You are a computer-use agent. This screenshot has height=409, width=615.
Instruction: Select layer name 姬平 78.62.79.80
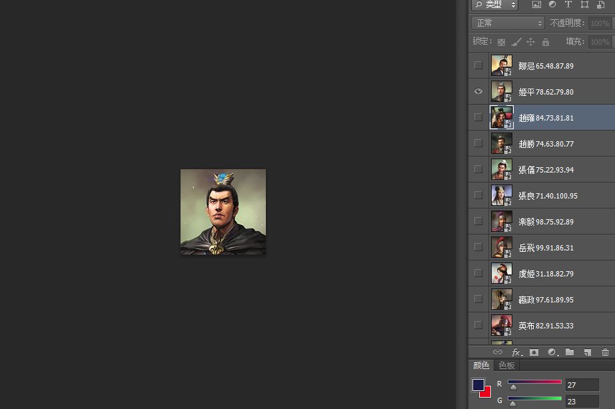point(546,92)
